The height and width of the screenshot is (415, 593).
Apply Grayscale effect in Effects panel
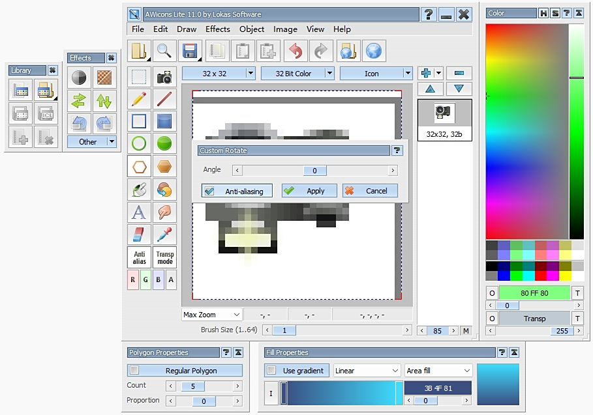click(x=79, y=78)
